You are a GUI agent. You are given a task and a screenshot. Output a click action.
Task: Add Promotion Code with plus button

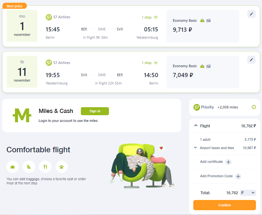point(238,176)
